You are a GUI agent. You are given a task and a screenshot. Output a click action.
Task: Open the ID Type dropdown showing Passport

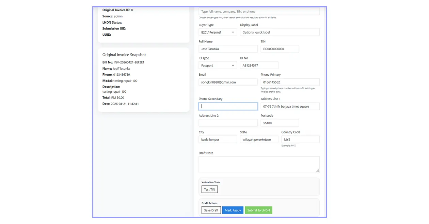pyautogui.click(x=217, y=65)
